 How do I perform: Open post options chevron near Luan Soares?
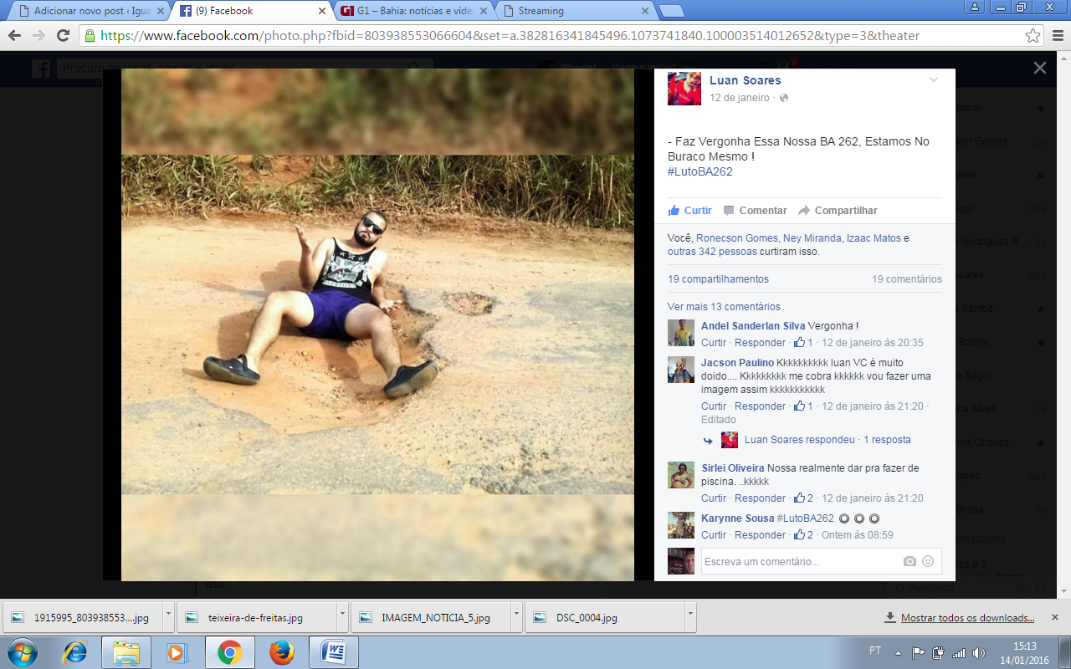coord(934,80)
